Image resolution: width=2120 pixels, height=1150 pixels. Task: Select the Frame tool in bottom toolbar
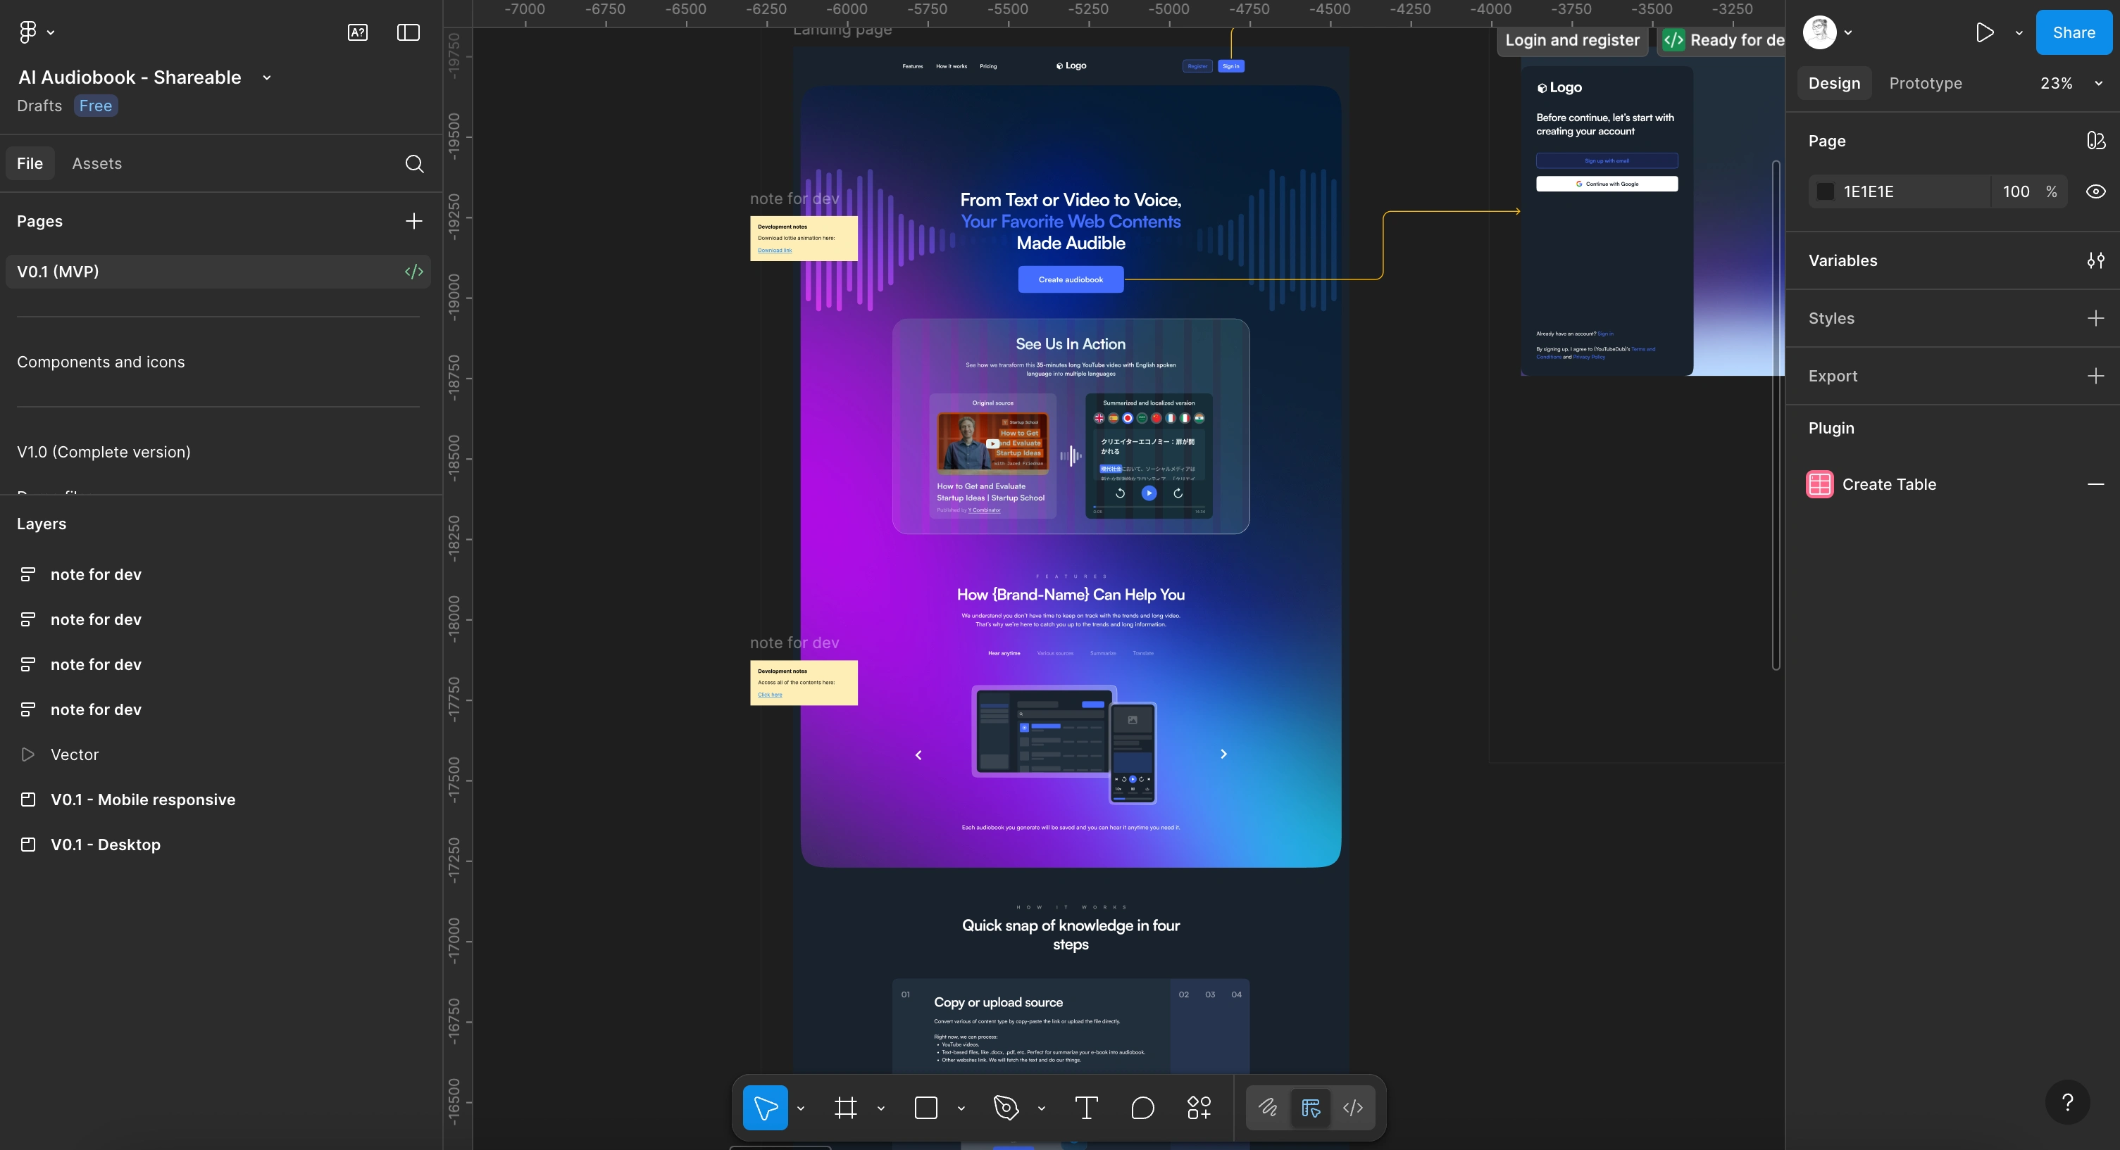point(845,1107)
